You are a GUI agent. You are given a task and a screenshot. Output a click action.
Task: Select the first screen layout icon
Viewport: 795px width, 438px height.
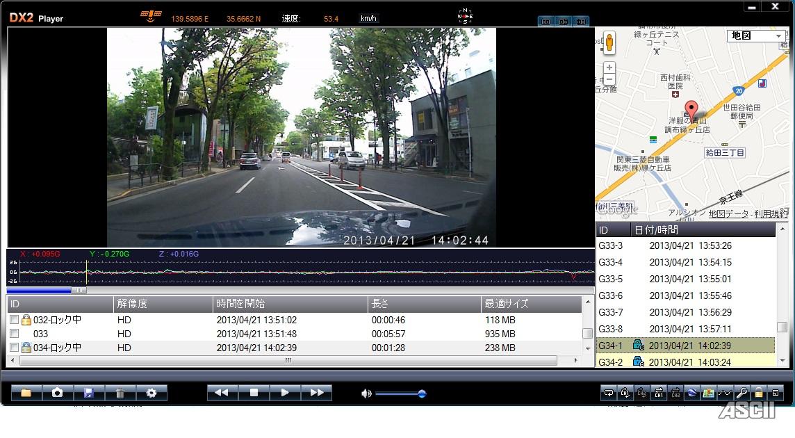tap(546, 22)
